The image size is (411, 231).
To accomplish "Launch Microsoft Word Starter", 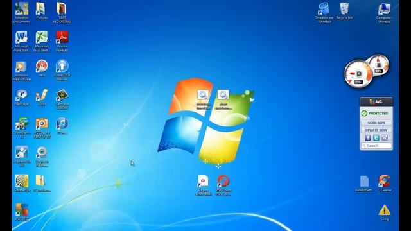I will (21, 41).
